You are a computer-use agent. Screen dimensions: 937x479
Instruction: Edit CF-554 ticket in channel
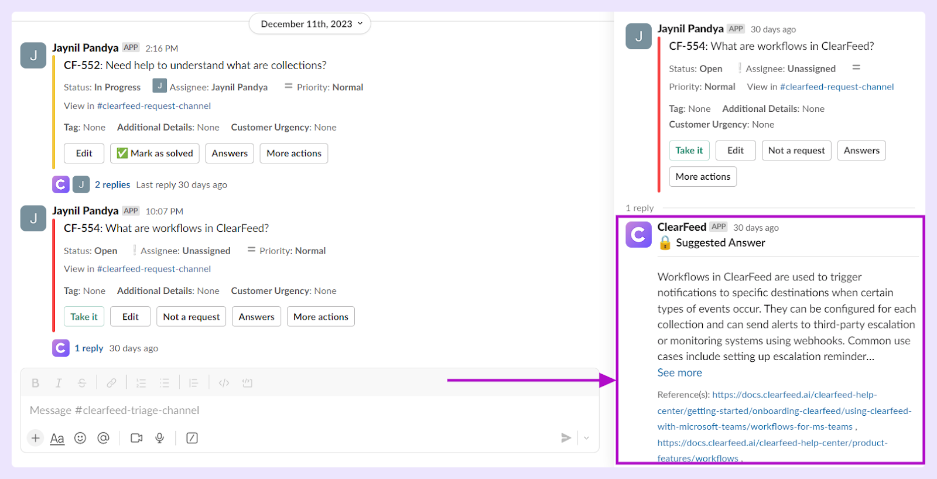tap(130, 317)
